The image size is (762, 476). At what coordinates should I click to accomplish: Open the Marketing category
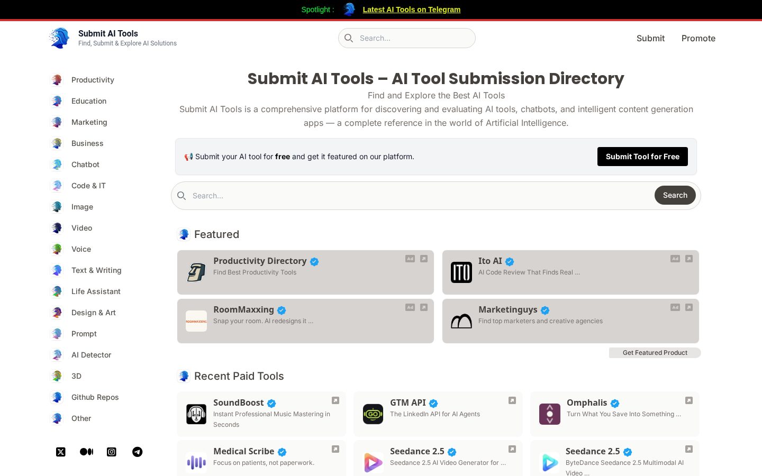pos(89,122)
